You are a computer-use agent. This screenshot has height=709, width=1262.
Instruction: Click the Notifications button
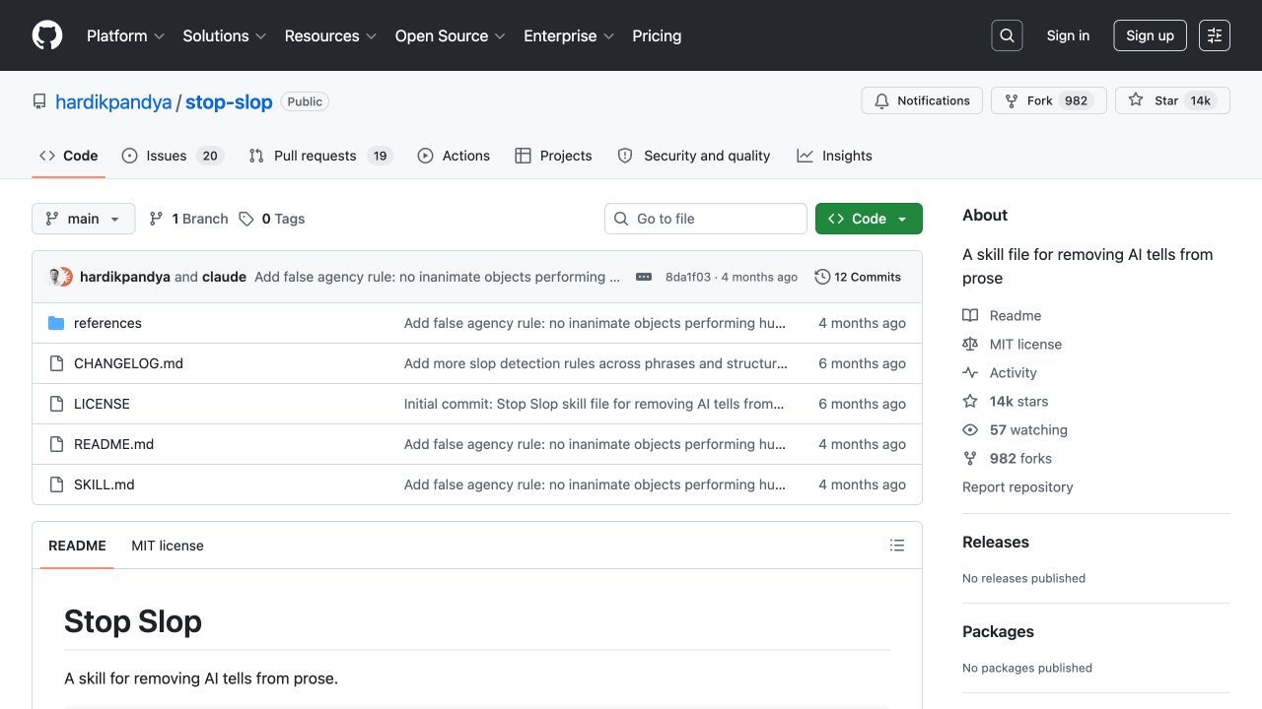(922, 100)
